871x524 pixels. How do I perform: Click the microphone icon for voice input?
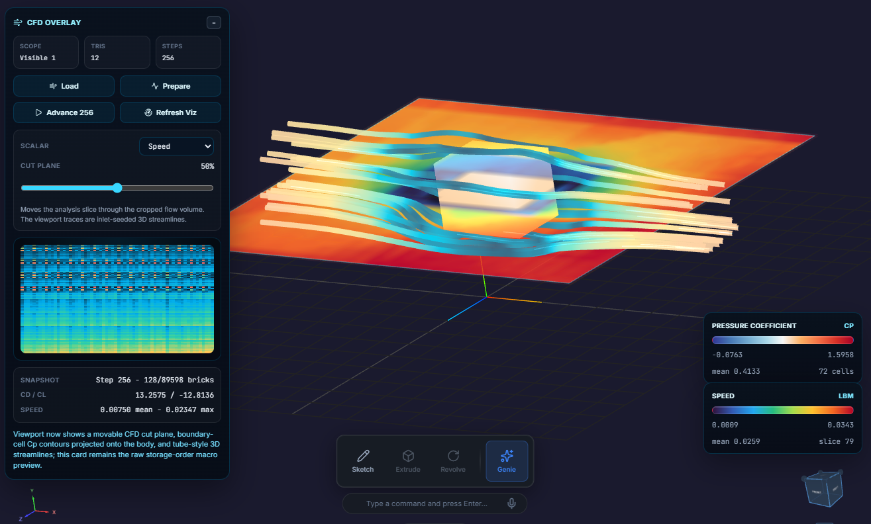[510, 503]
